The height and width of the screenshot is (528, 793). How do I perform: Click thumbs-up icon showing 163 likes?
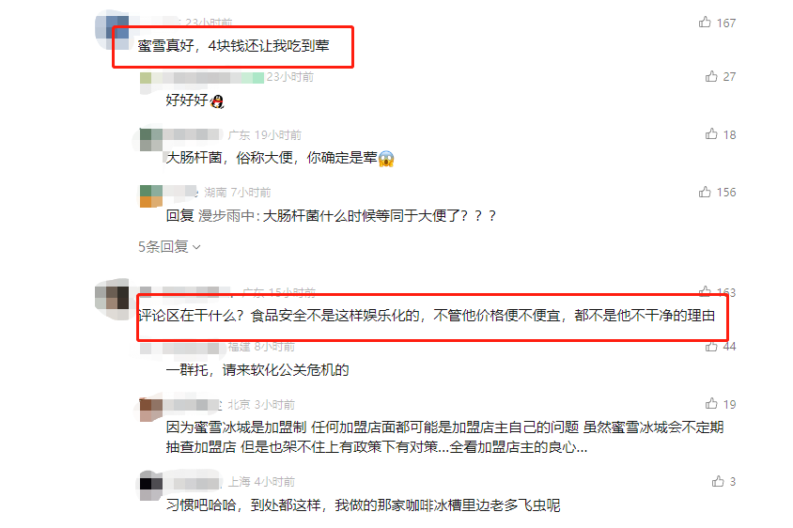(x=705, y=291)
